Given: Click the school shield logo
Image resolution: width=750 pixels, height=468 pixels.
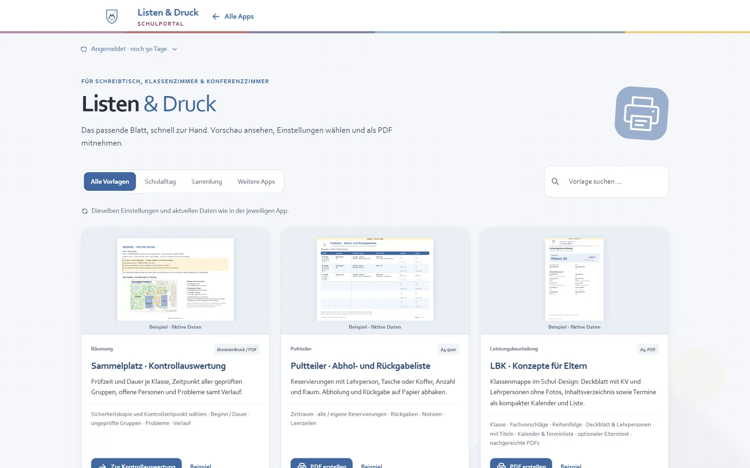Looking at the screenshot, I should pos(112,16).
